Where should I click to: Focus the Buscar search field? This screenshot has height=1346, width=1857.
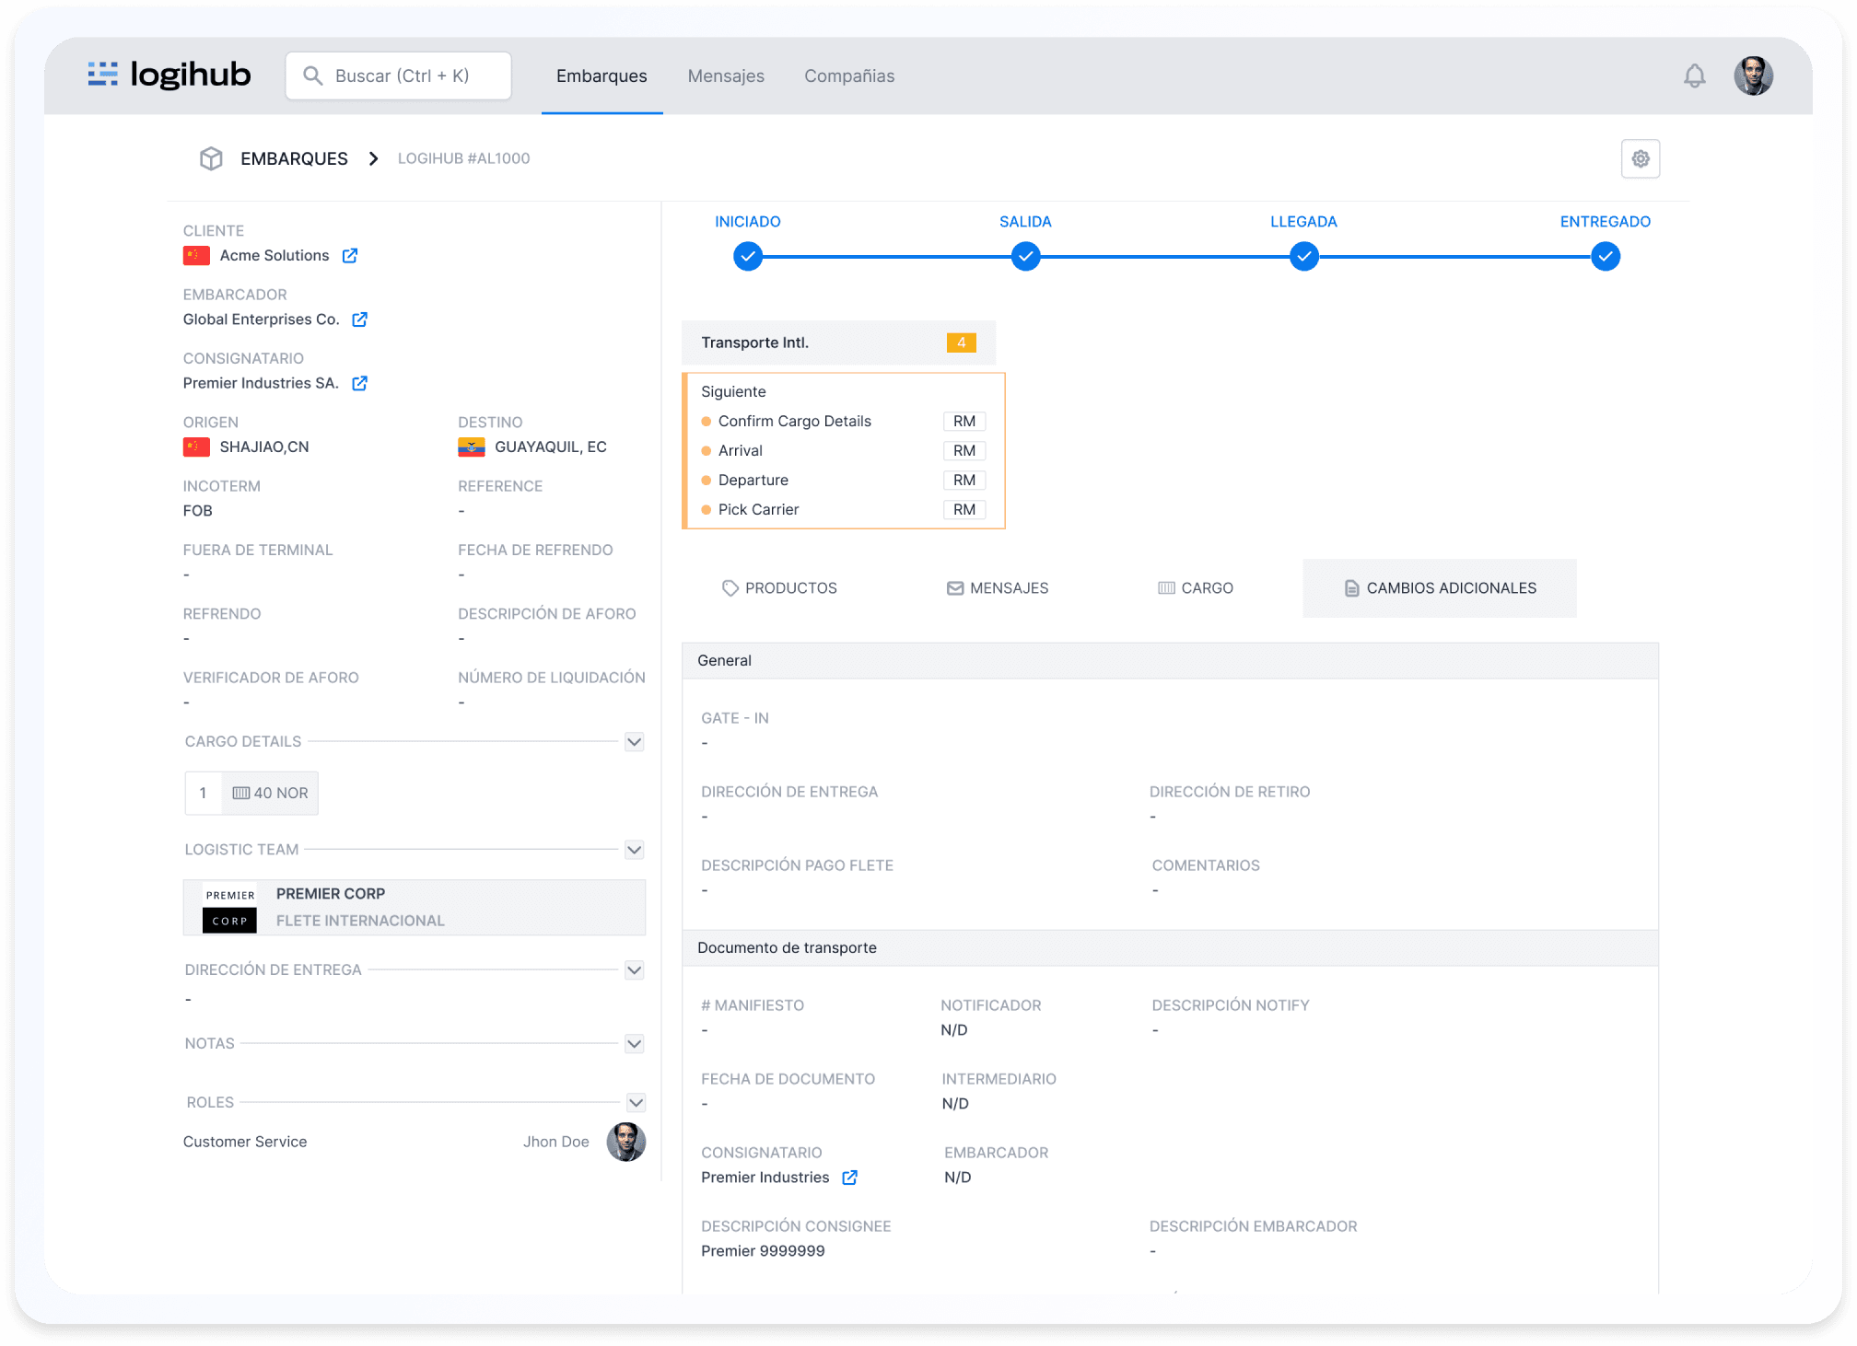[399, 76]
